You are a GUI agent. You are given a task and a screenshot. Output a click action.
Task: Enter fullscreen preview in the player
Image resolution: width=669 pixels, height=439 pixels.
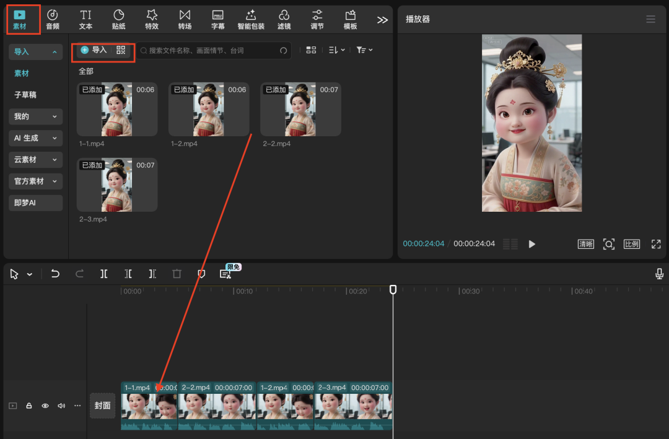coord(656,244)
